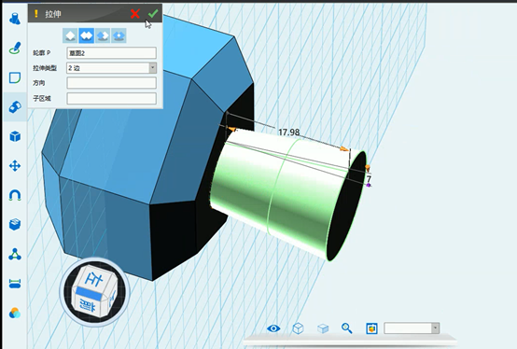Expand the empty dropdown in bottom toolbar
This screenshot has width=517, height=349.
click(412, 328)
